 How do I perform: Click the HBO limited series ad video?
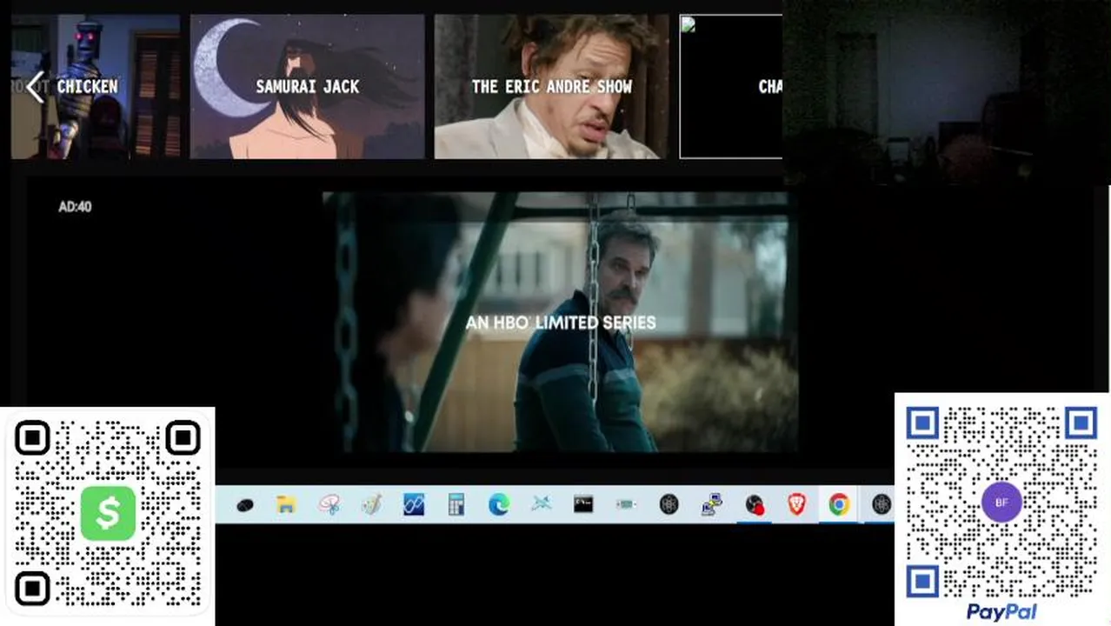coord(561,323)
